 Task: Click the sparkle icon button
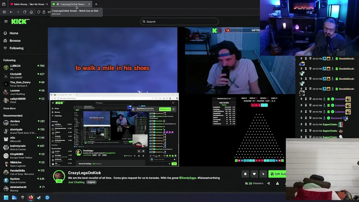point(263,174)
